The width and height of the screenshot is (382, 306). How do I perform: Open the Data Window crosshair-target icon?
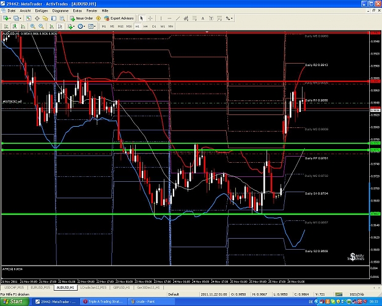pyautogui.click(x=37, y=18)
